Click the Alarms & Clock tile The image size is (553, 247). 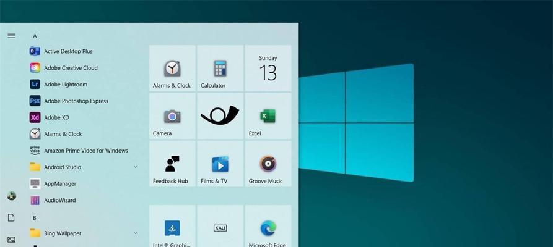(x=172, y=69)
